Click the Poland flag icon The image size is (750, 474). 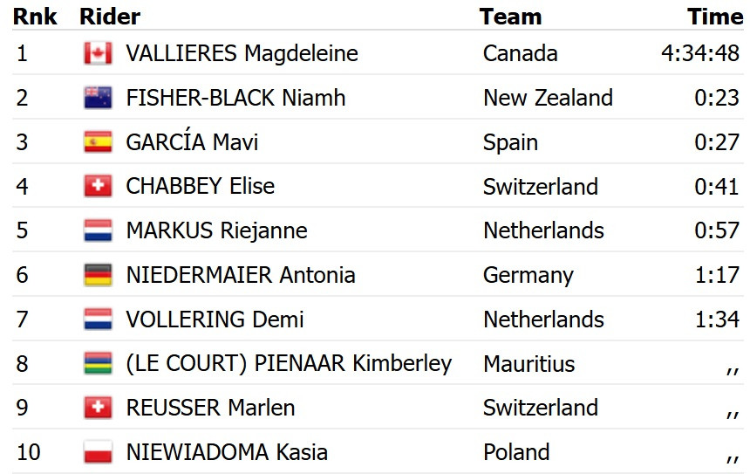click(x=98, y=452)
